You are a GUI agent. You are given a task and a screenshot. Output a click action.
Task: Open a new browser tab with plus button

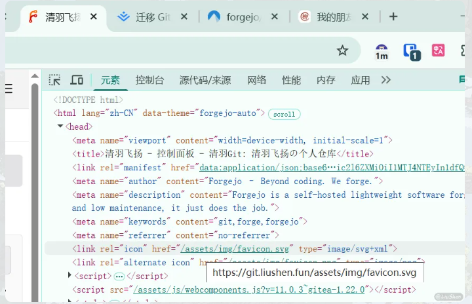pyautogui.click(x=393, y=16)
